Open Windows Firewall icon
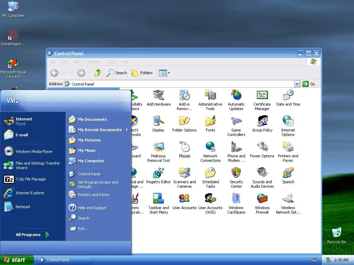 (x=262, y=204)
